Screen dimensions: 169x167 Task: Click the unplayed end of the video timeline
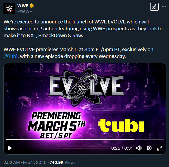(x=149, y=139)
